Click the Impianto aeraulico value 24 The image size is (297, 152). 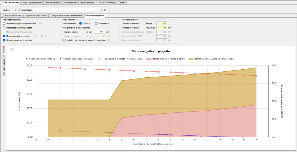(x=100, y=36)
